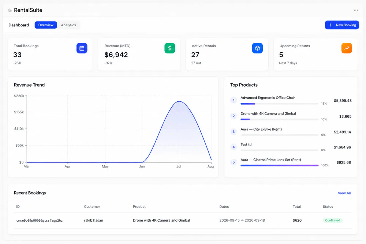Click the New Booking button
The height and width of the screenshot is (244, 366).
click(x=342, y=25)
